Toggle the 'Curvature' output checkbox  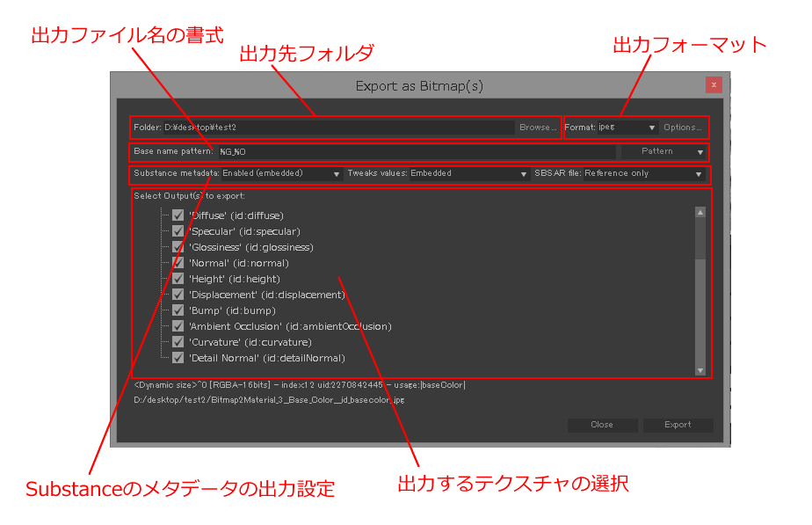tap(178, 342)
